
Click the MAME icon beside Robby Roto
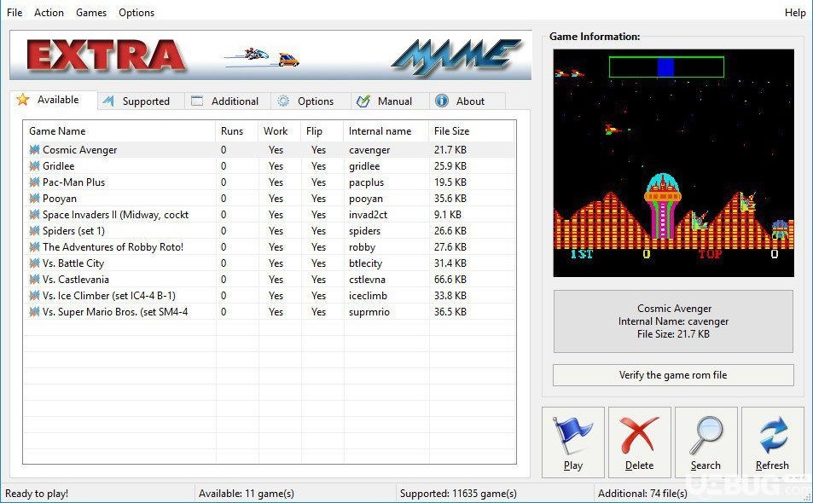(34, 246)
